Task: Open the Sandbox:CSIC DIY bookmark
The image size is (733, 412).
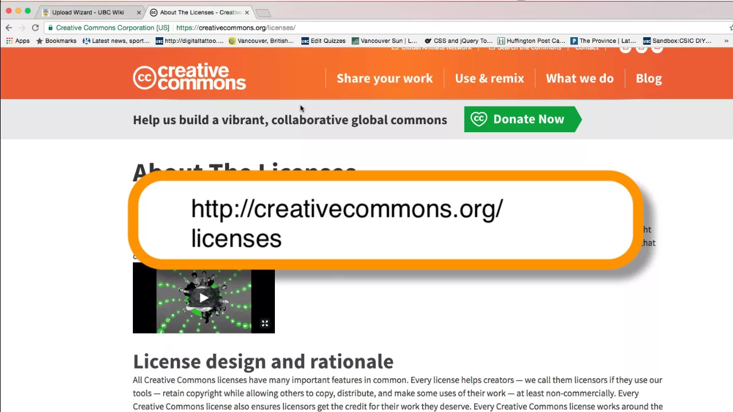Action: (677, 41)
